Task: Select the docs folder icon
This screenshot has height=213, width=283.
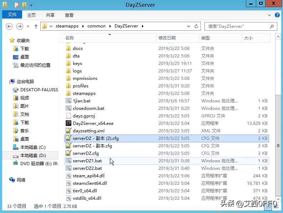Action: (x=69, y=48)
